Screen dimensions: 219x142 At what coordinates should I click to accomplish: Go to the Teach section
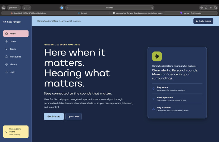coord(16,49)
